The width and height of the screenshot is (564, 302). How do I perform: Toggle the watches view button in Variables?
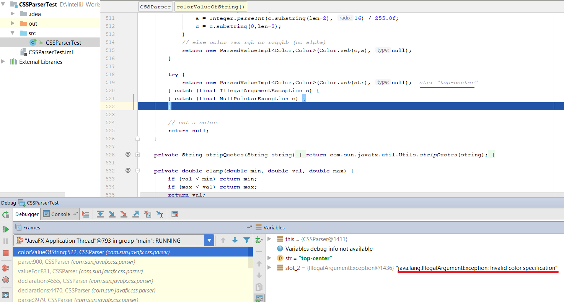(259, 298)
